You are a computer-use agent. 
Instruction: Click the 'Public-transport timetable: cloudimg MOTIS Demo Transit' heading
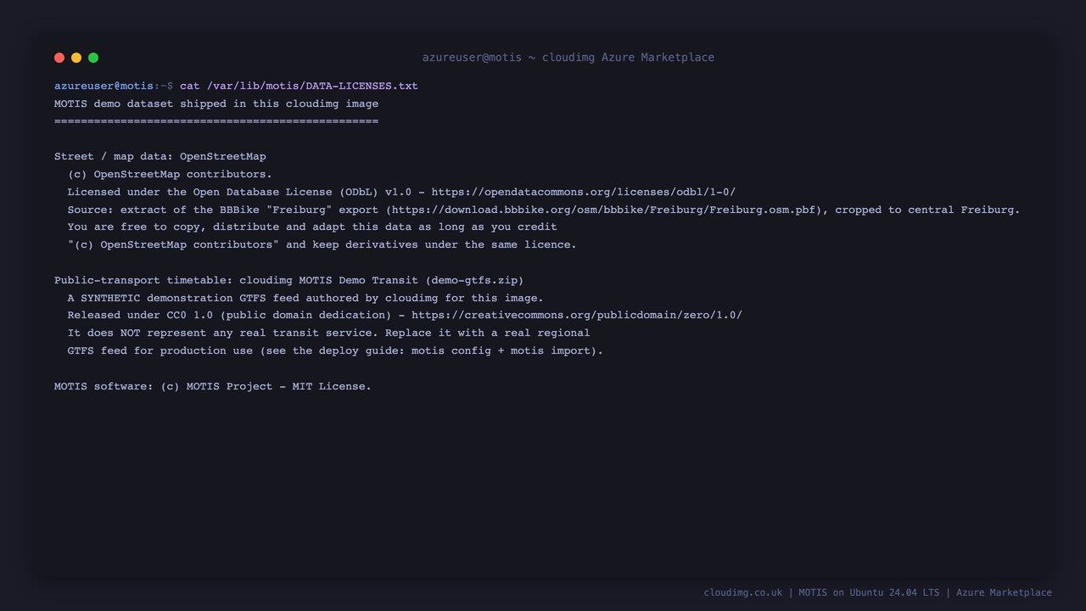(237, 280)
